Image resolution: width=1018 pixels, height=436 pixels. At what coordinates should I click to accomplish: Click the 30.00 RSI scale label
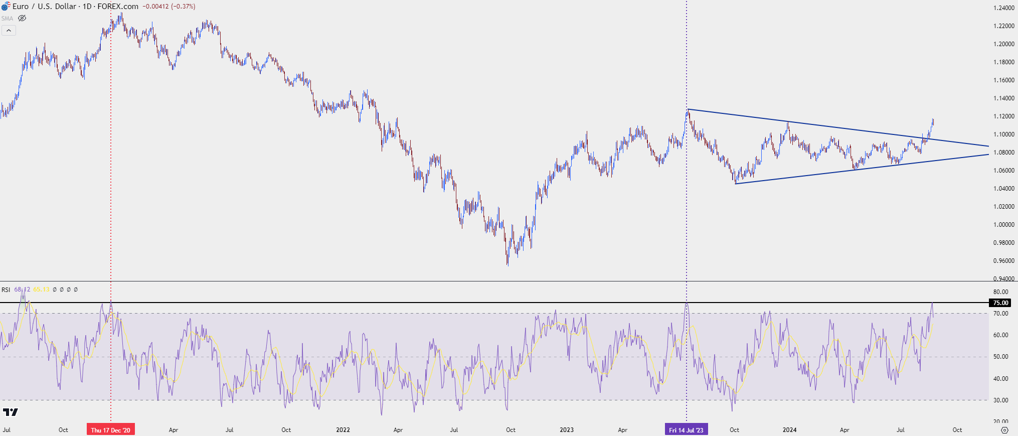[1001, 400]
